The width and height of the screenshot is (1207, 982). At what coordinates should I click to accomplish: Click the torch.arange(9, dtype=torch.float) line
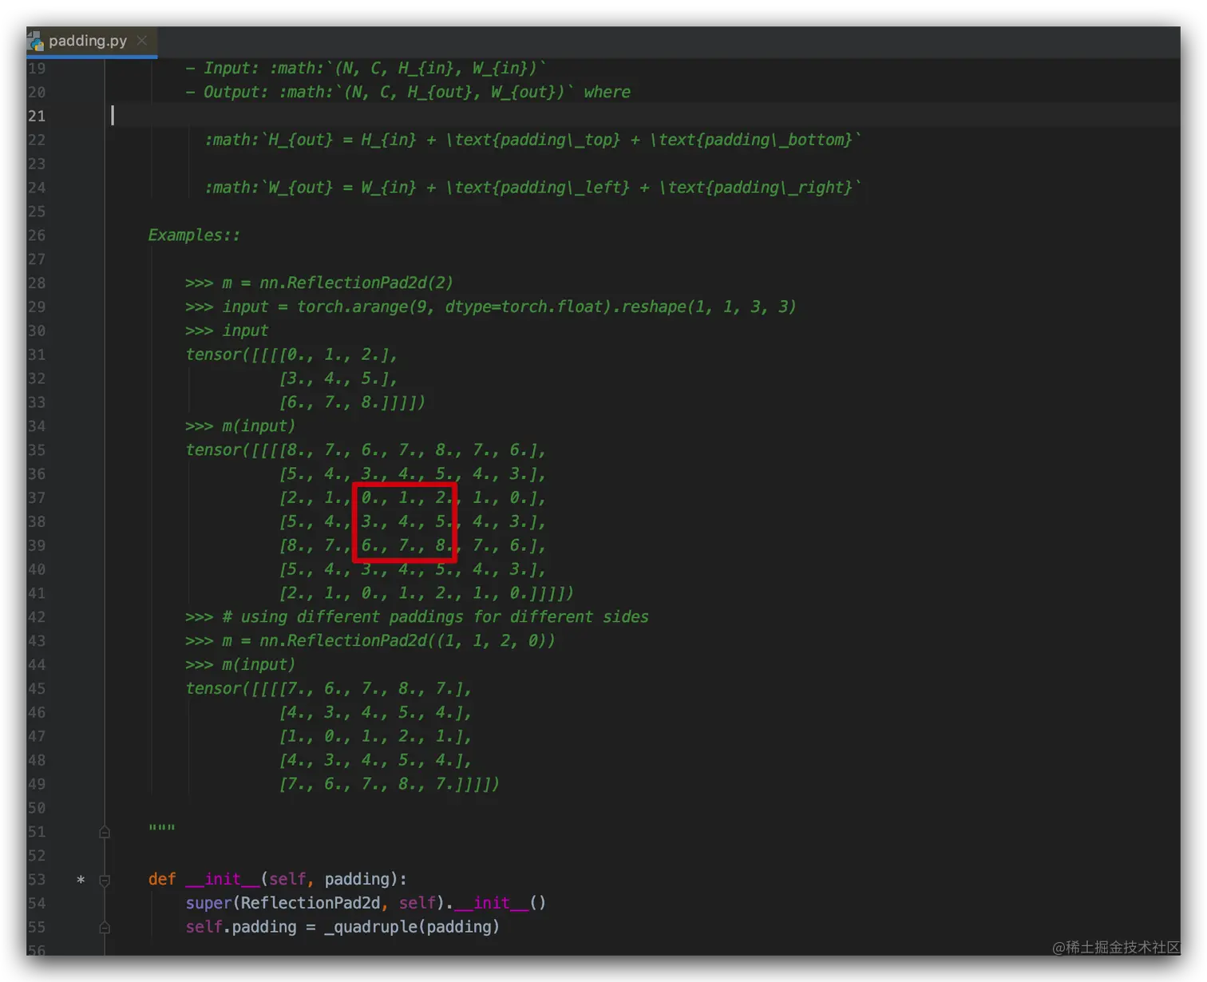[490, 307]
